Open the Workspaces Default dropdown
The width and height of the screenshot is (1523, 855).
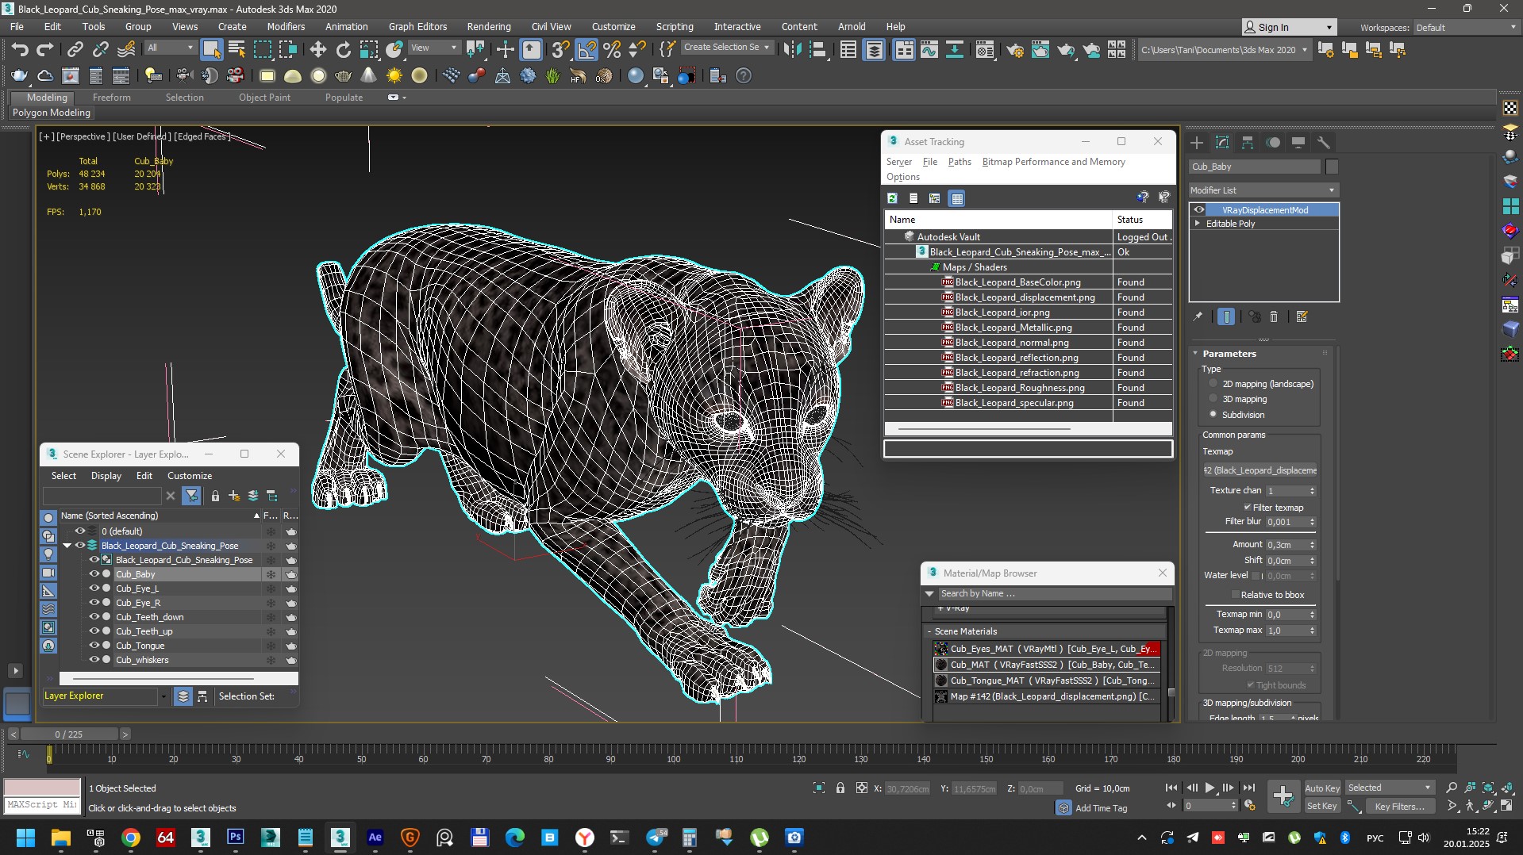(x=1465, y=28)
